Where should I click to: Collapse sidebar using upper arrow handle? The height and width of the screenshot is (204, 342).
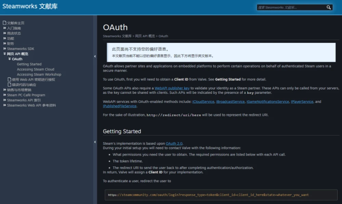pyautogui.click(x=95, y=56)
